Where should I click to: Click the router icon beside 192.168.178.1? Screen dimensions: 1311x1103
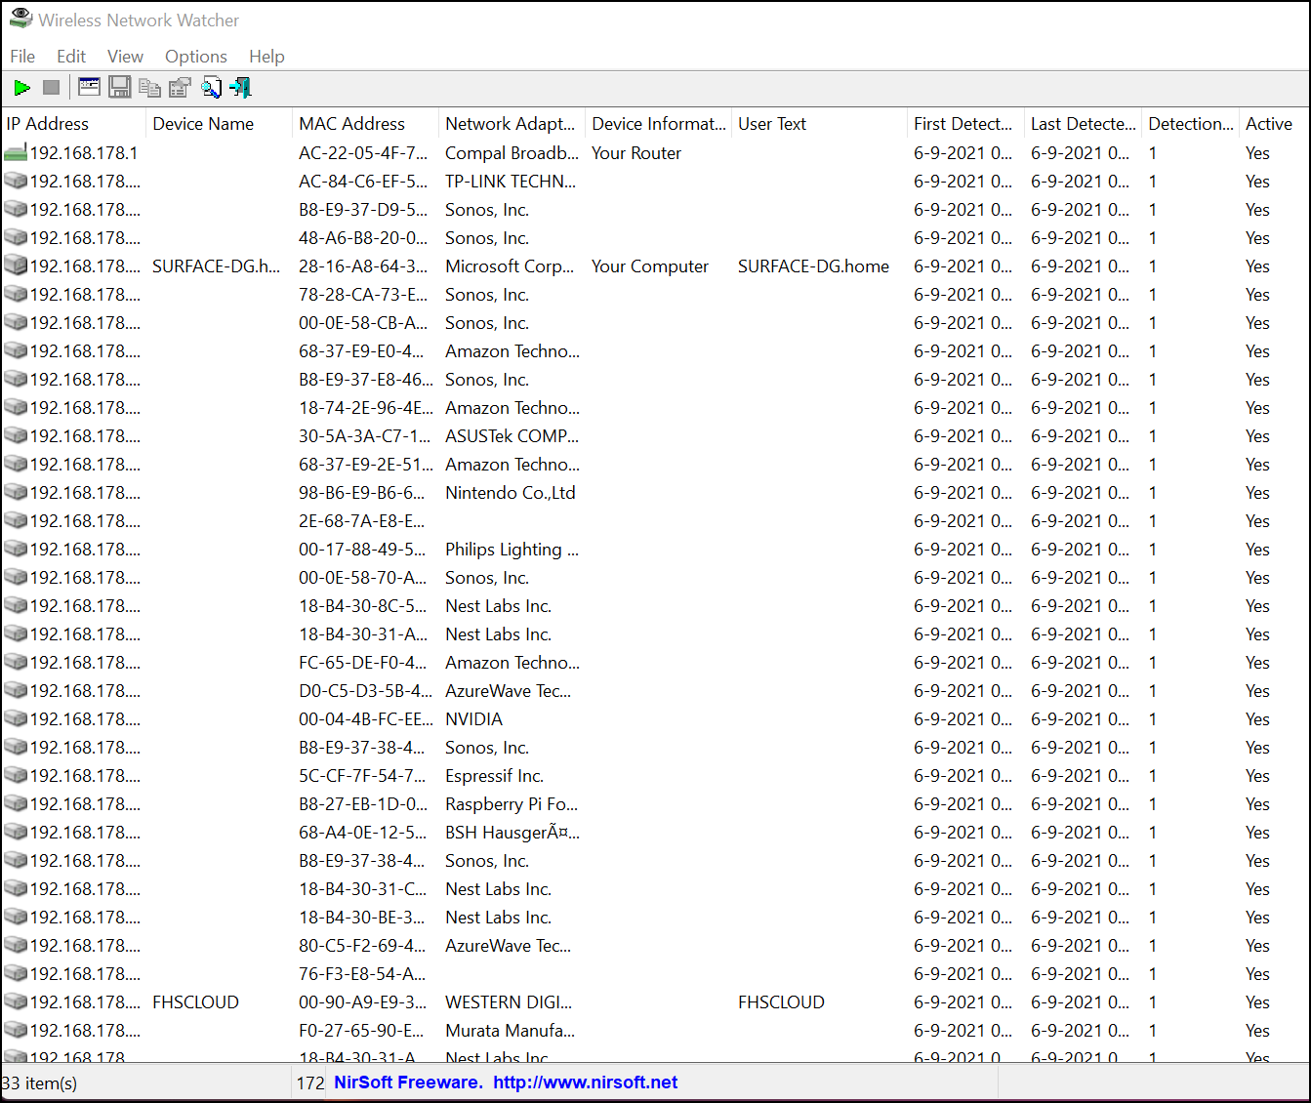coord(15,153)
